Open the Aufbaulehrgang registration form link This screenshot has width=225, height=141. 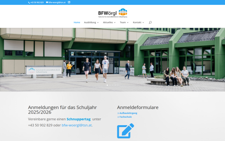(x=128, y=113)
